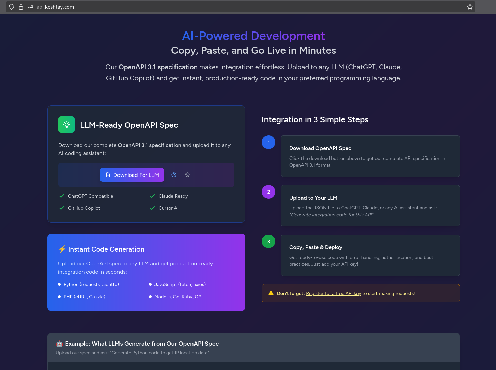Toggle the bookmark star in the address bar
The image size is (496, 370).
(470, 7)
